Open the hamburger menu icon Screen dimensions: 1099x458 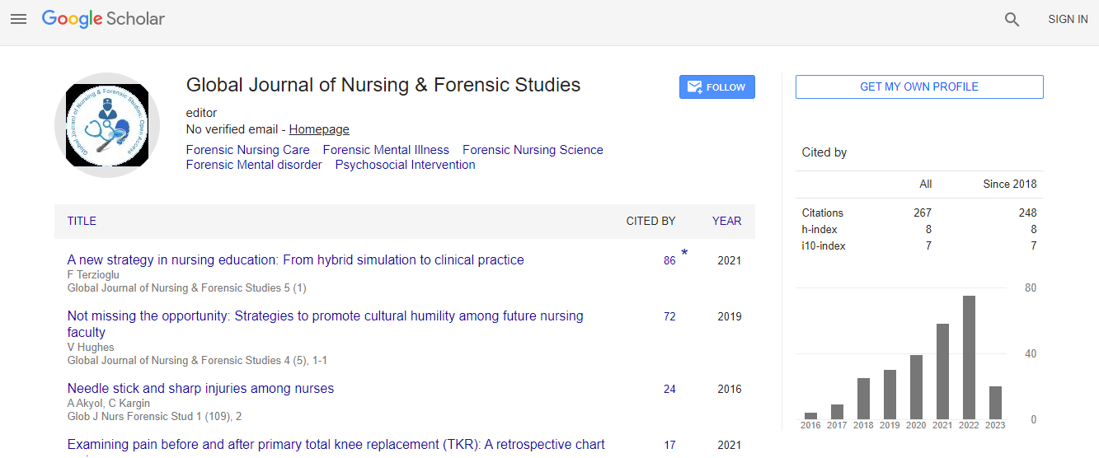18,19
